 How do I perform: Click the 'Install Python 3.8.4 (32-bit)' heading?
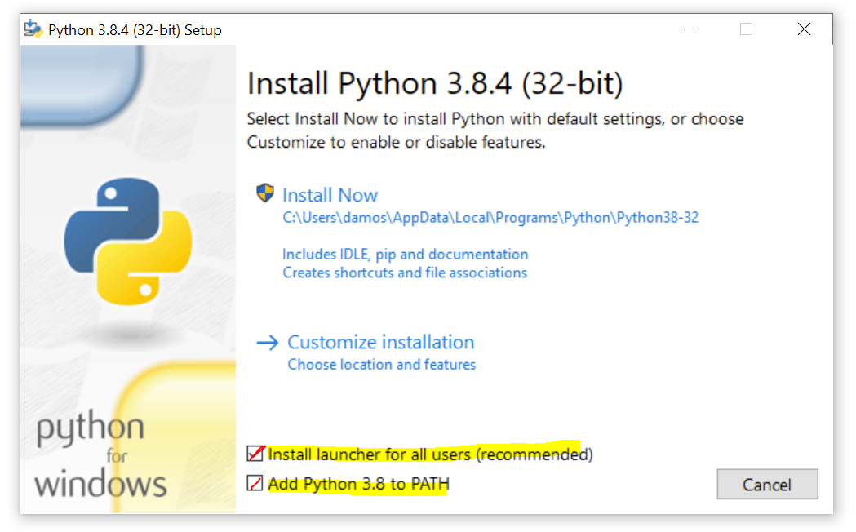click(x=435, y=83)
